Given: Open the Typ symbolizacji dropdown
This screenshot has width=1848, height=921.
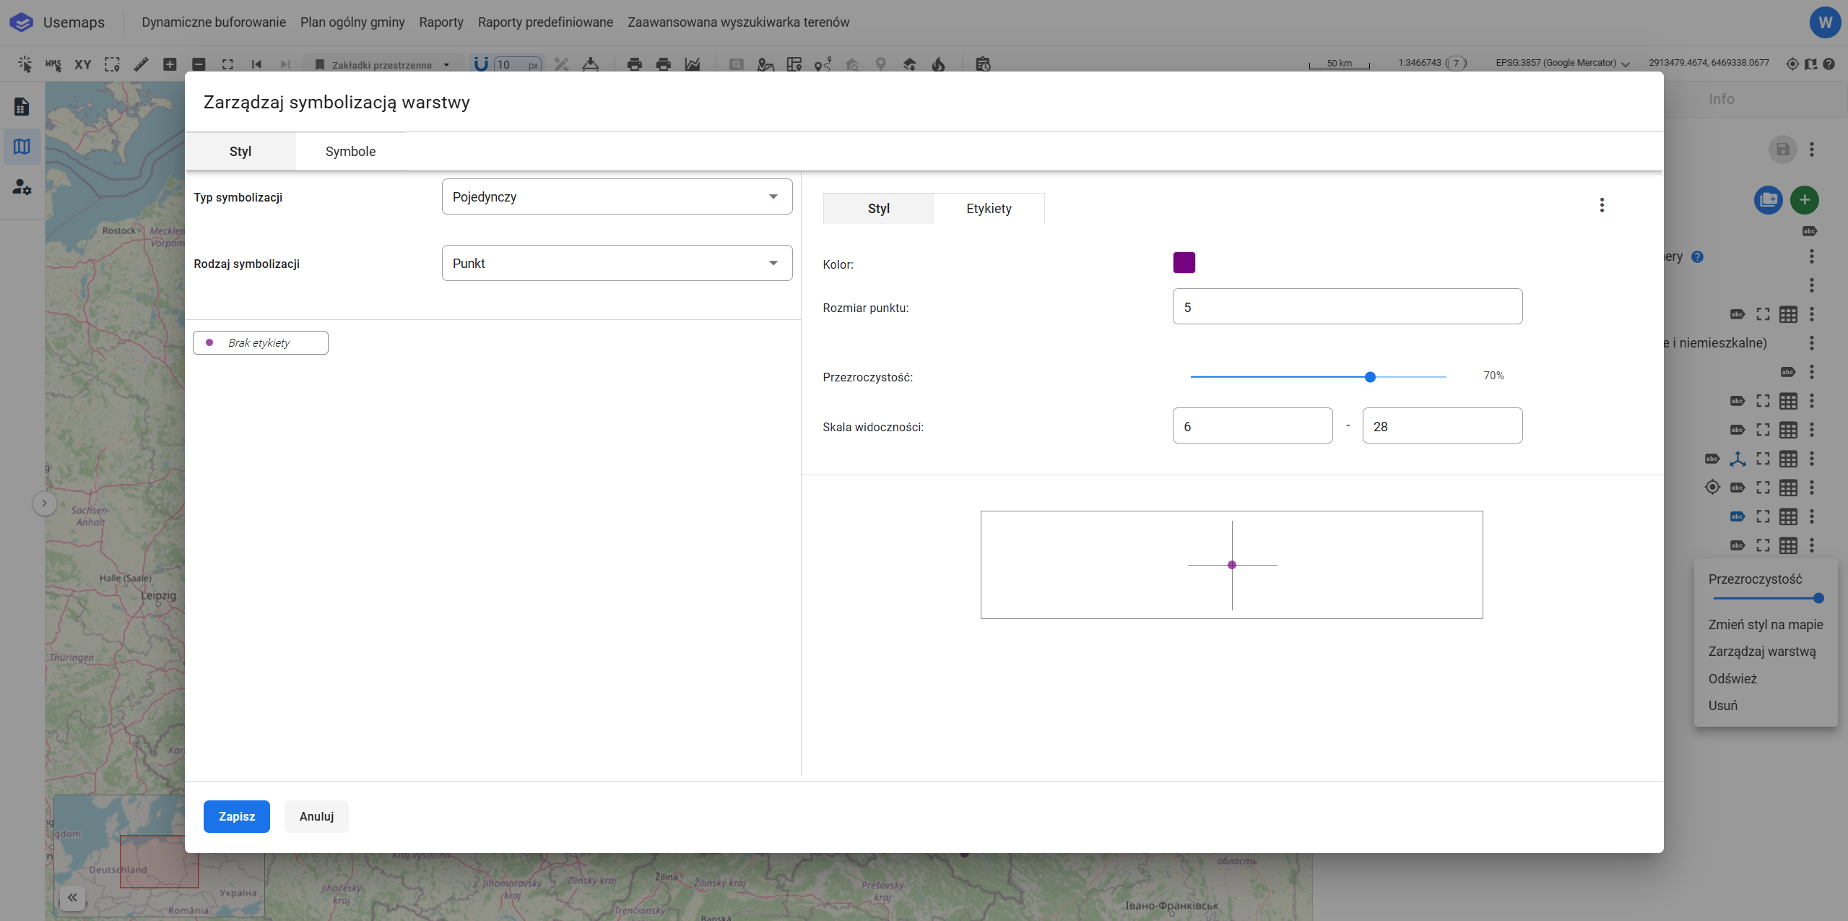Looking at the screenshot, I should [617, 196].
